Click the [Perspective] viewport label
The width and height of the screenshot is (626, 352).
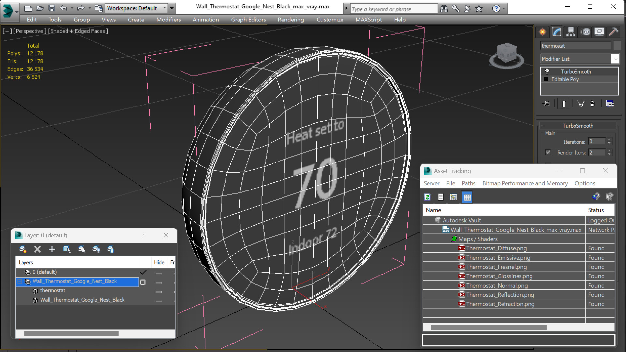[x=29, y=31]
